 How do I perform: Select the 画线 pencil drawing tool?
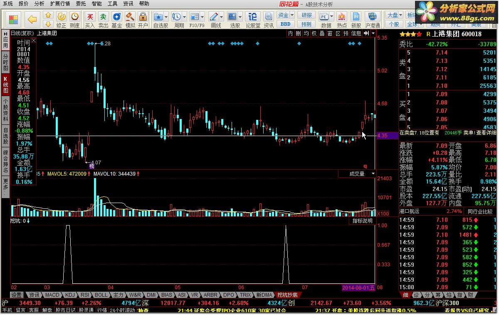(x=213, y=17)
